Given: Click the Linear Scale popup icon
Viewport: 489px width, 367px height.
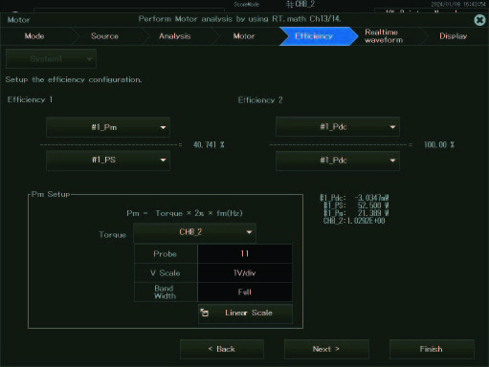Looking at the screenshot, I should coord(205,313).
